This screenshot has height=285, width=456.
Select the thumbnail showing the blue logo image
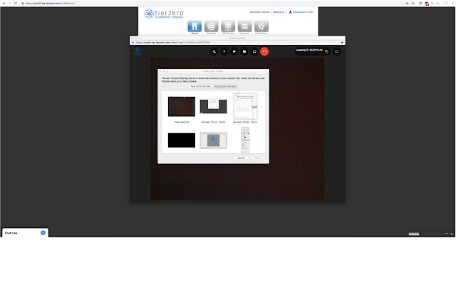tap(213, 140)
